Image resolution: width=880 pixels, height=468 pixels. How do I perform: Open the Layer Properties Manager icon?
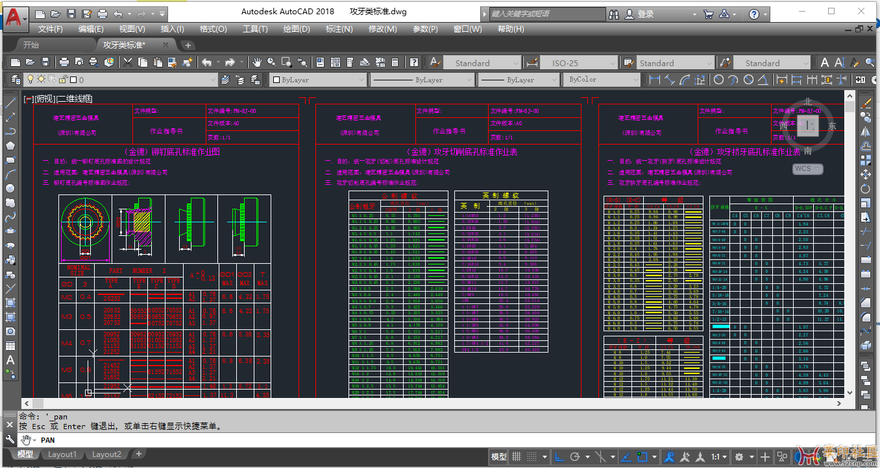coord(16,79)
